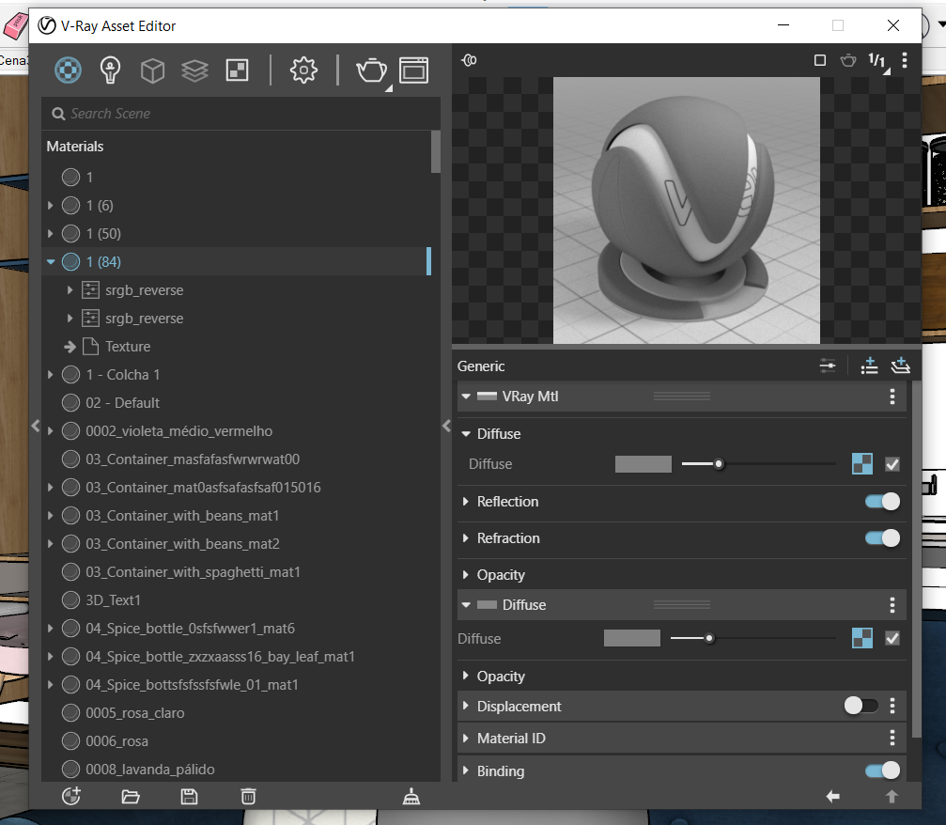Open the V-Ray Frame Buffer window icon
This screenshot has height=825, width=946.
click(x=414, y=70)
